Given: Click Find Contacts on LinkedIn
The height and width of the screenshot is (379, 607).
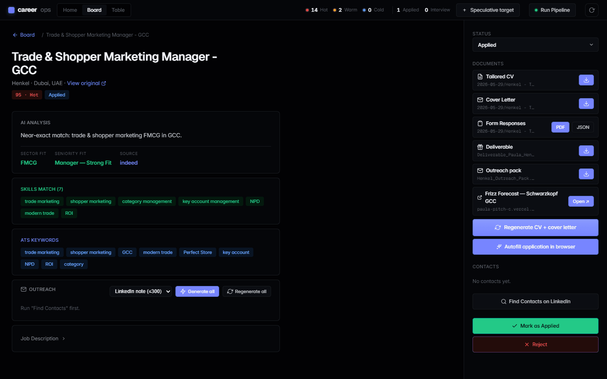Looking at the screenshot, I should point(535,302).
